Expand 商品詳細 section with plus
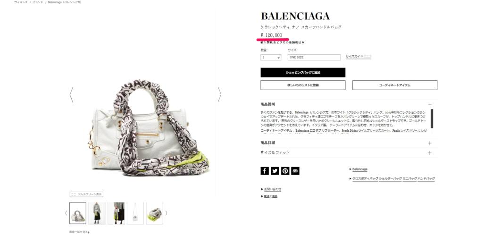 [430, 143]
